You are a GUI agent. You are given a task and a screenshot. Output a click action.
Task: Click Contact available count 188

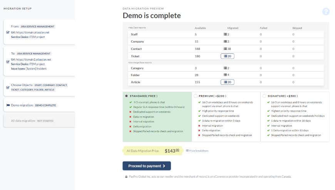(198, 49)
